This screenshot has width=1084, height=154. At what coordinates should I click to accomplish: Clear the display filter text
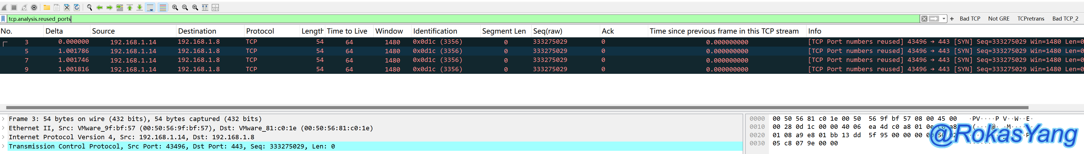[x=924, y=19]
